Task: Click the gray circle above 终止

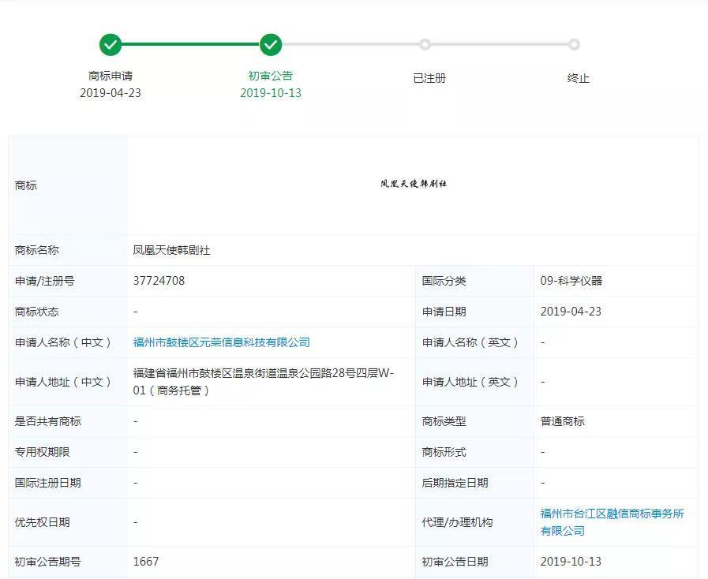Action: (574, 45)
